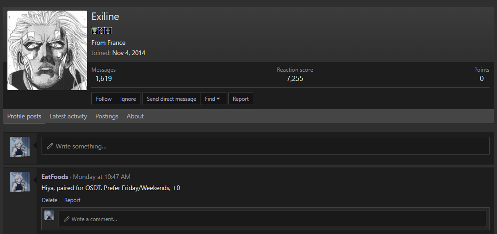Open Exiline's large profile avatar
Viewport: 497px width, 234px height.
[47, 50]
